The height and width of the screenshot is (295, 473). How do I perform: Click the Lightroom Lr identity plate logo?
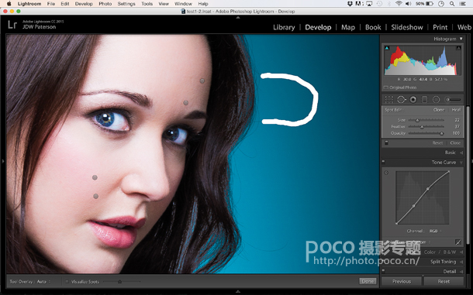pyautogui.click(x=12, y=25)
